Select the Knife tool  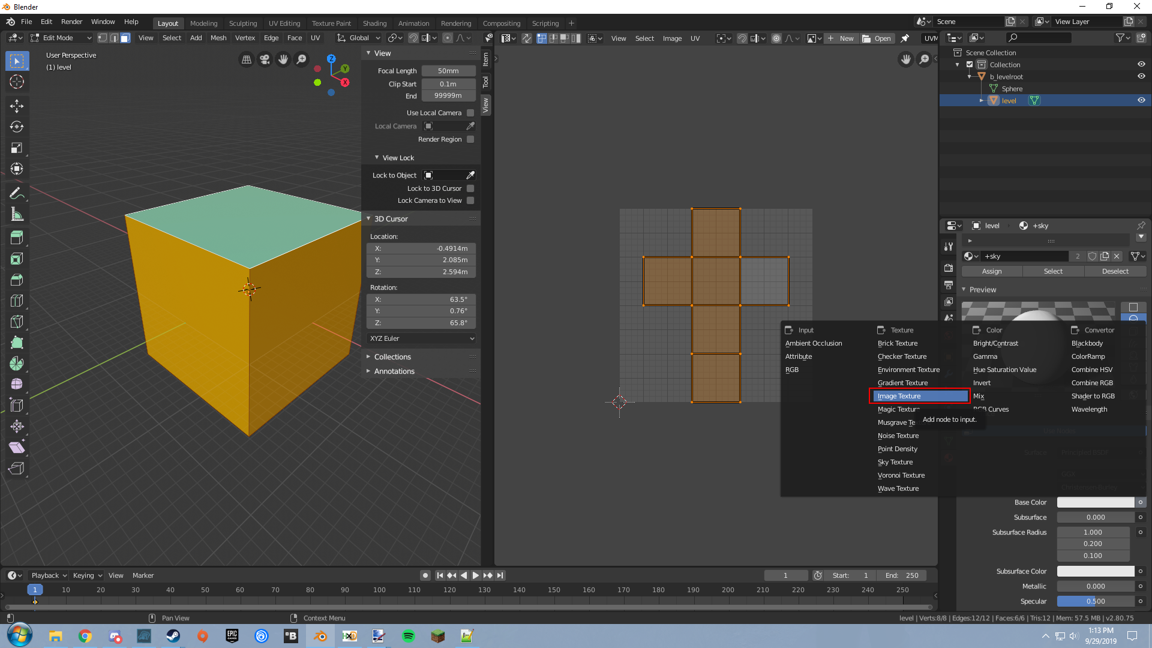point(17,322)
